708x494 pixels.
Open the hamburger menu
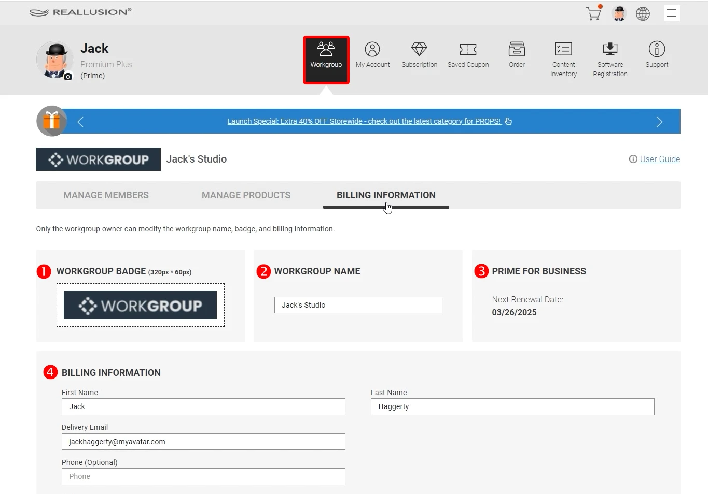(672, 13)
